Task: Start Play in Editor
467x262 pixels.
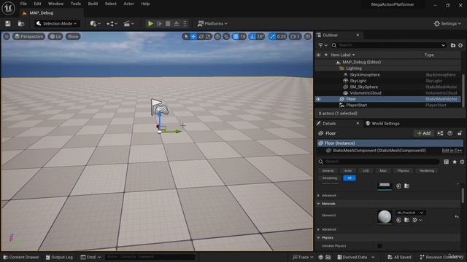Action: 150,23
